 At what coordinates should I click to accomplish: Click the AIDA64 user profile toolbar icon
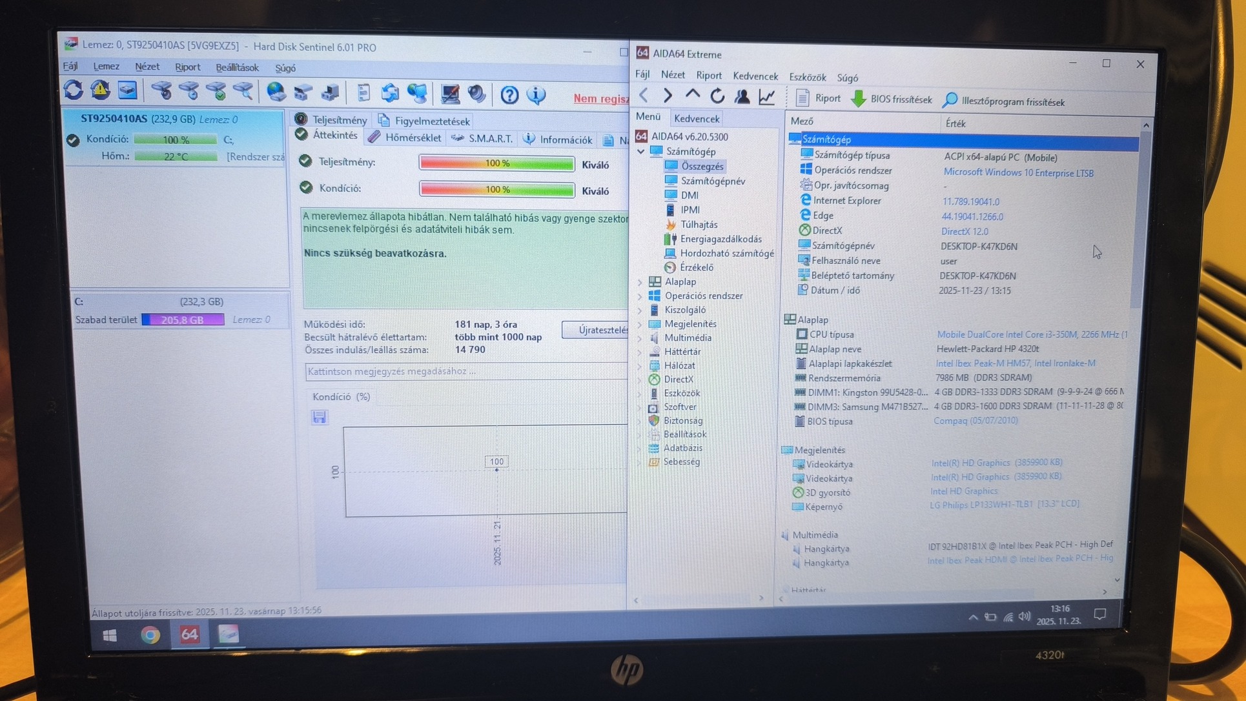tap(742, 97)
